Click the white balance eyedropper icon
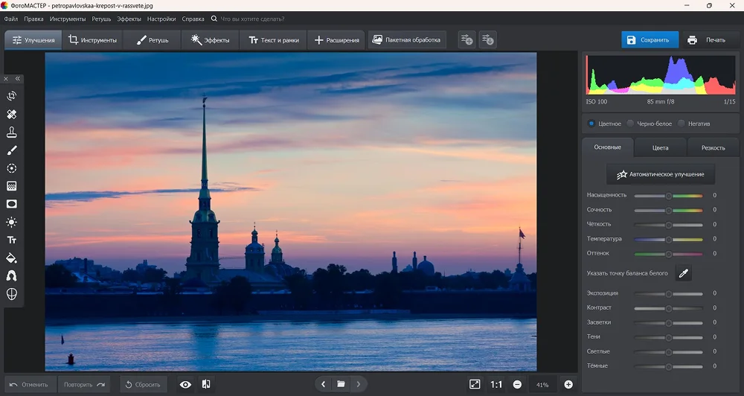The image size is (744, 396). pos(683,273)
